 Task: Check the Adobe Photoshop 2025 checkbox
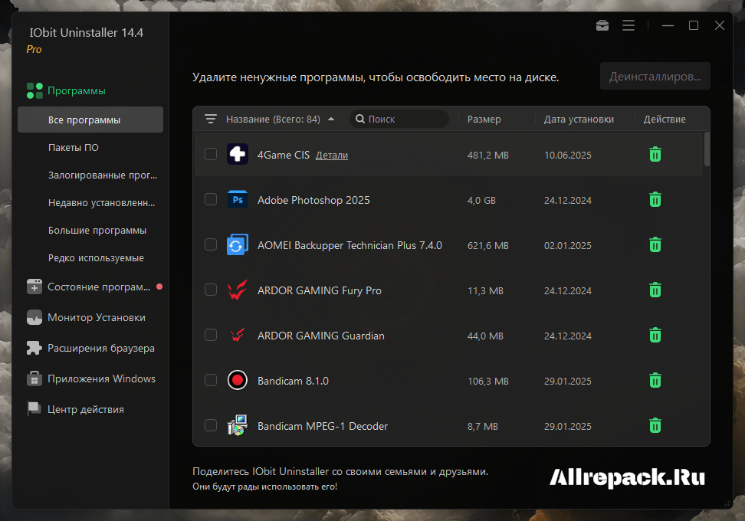(211, 199)
